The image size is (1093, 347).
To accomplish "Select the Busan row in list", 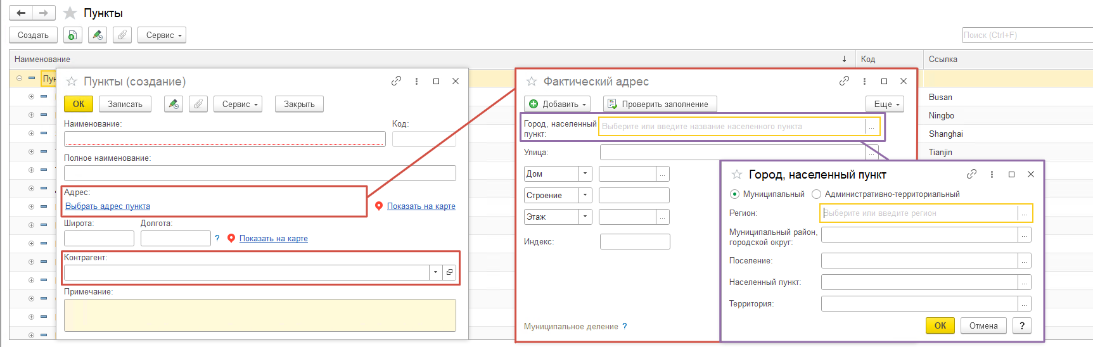I will click(940, 97).
